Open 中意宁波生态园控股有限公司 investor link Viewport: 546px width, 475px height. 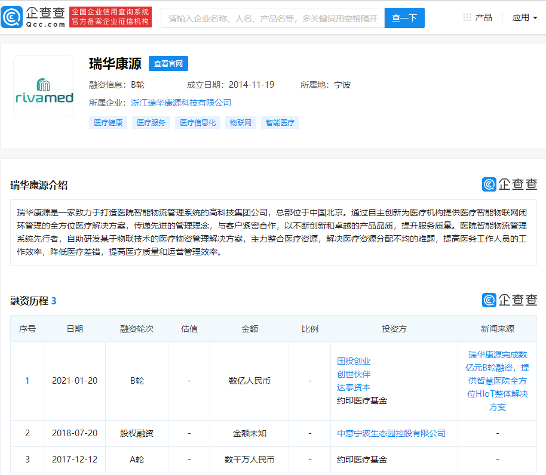pos(391,434)
